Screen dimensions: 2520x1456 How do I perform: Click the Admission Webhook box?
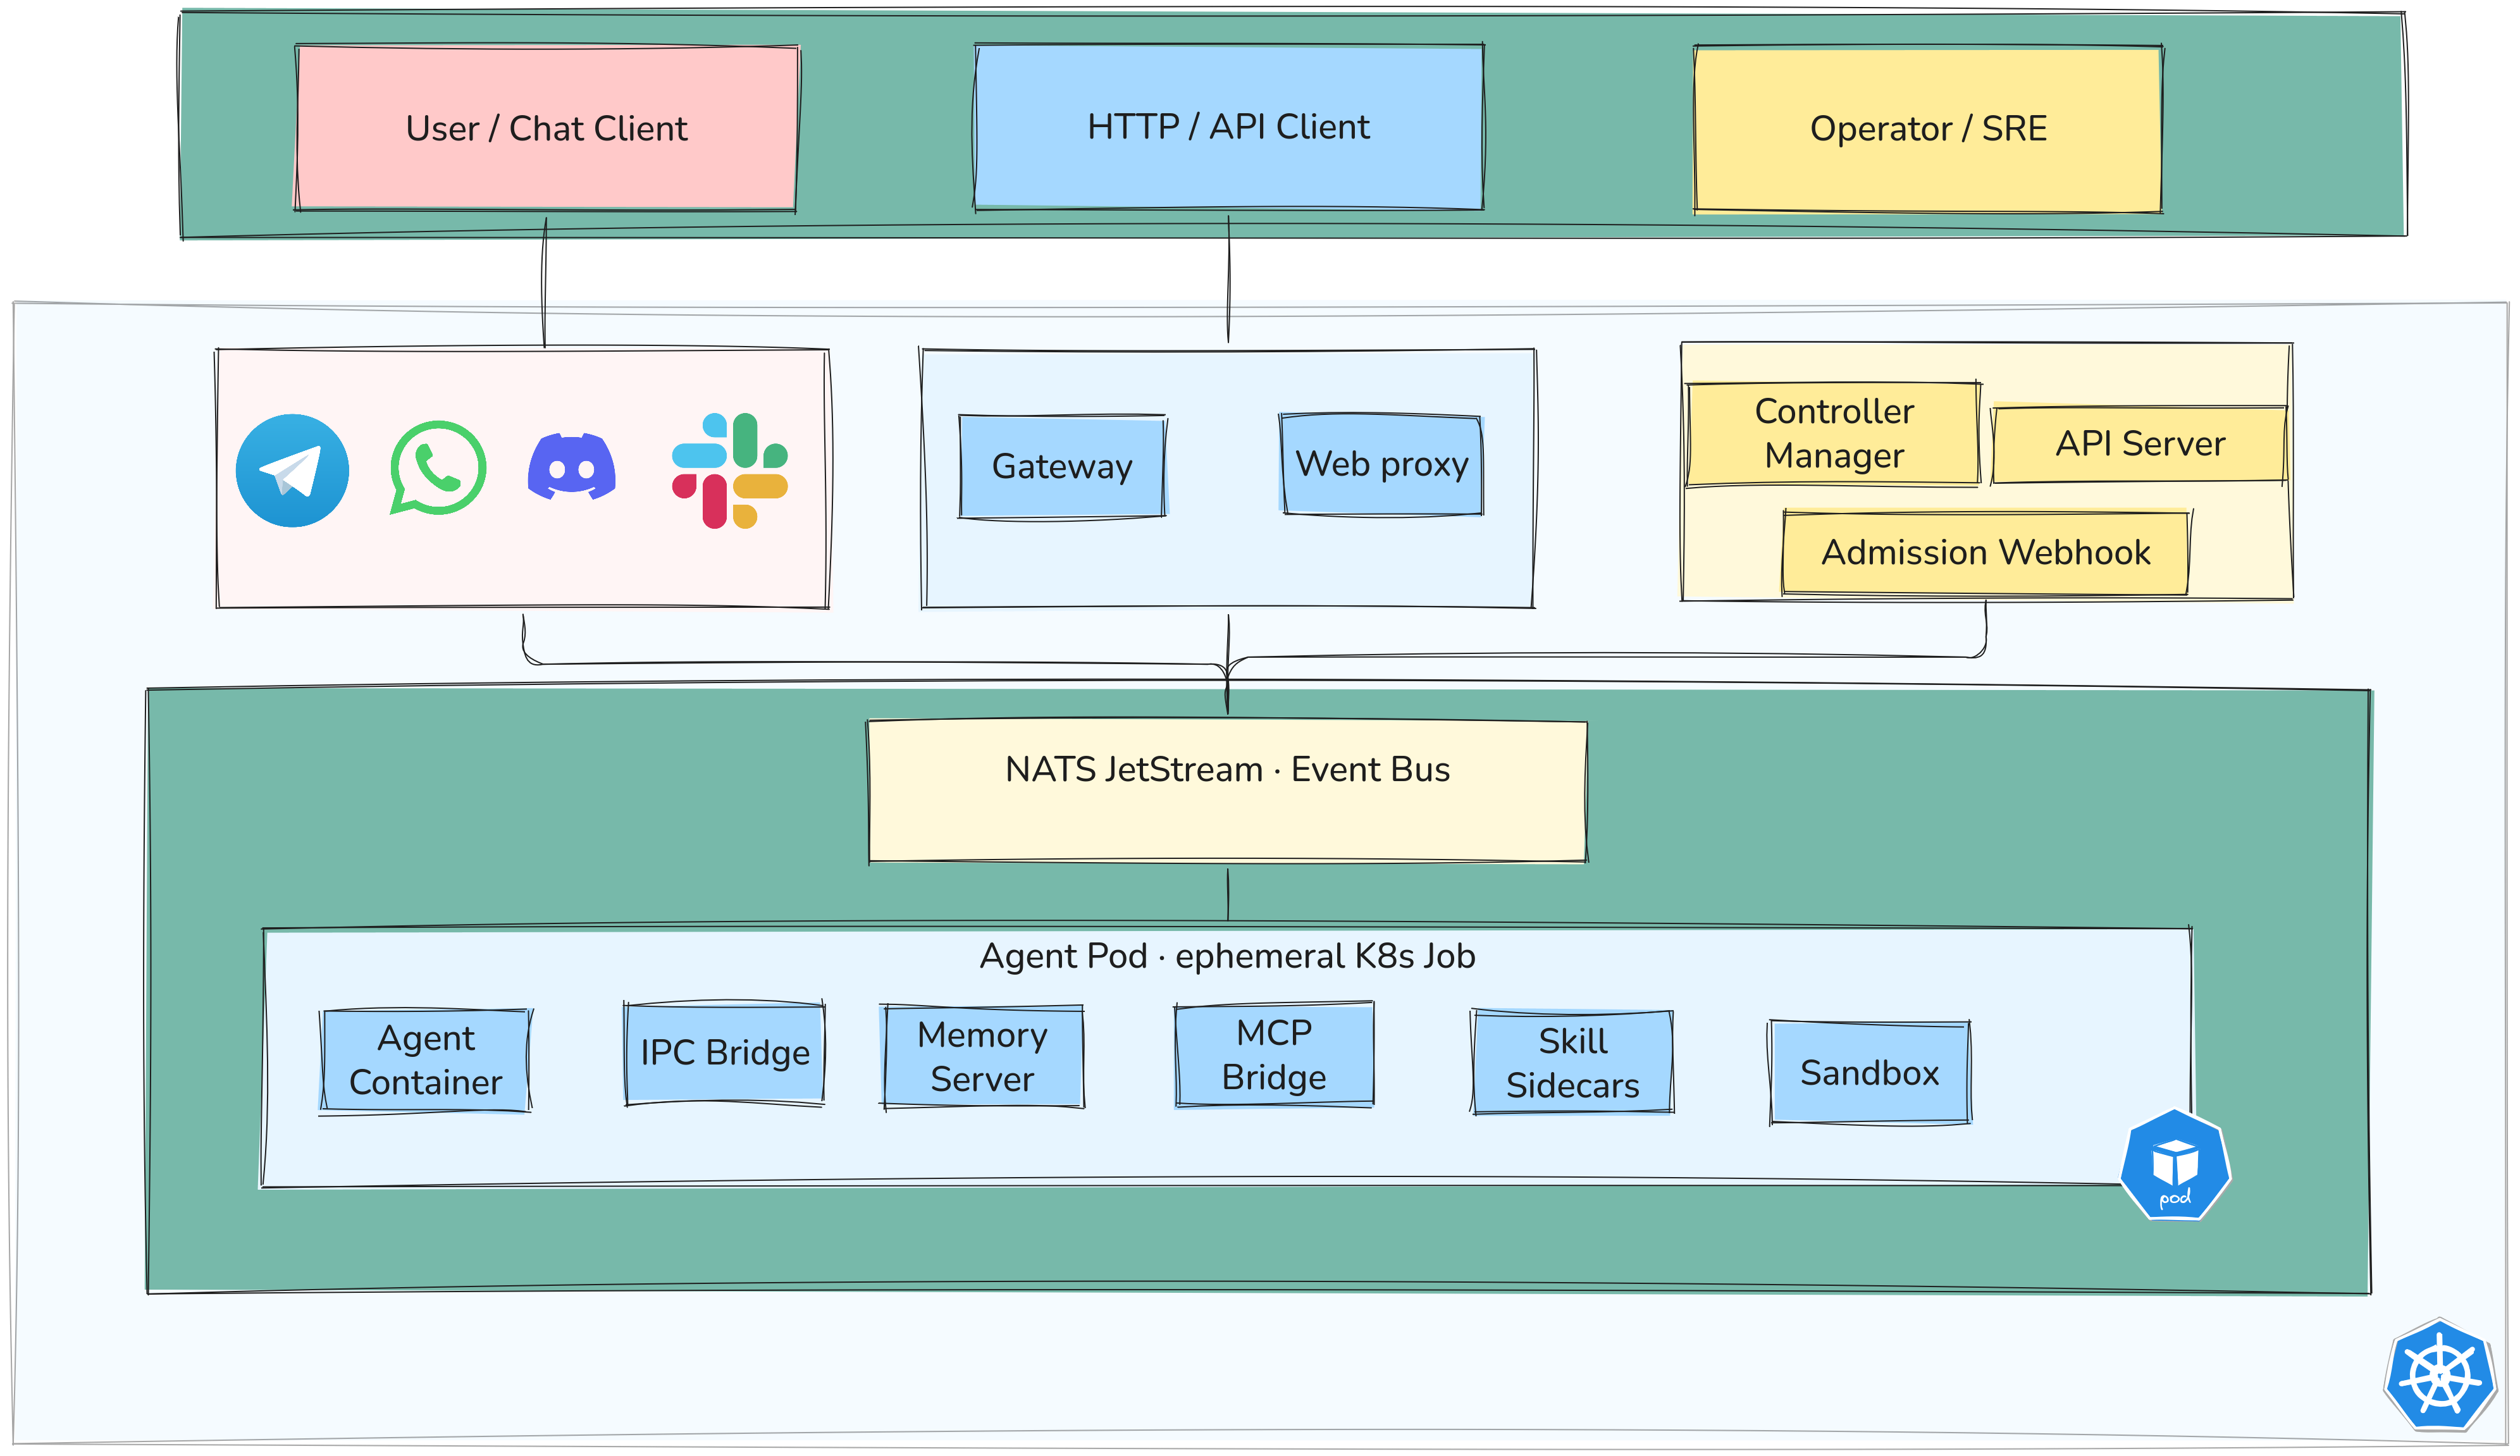[1985, 552]
